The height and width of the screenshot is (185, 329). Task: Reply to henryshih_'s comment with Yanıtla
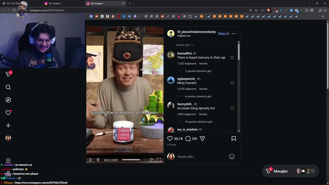click(203, 114)
